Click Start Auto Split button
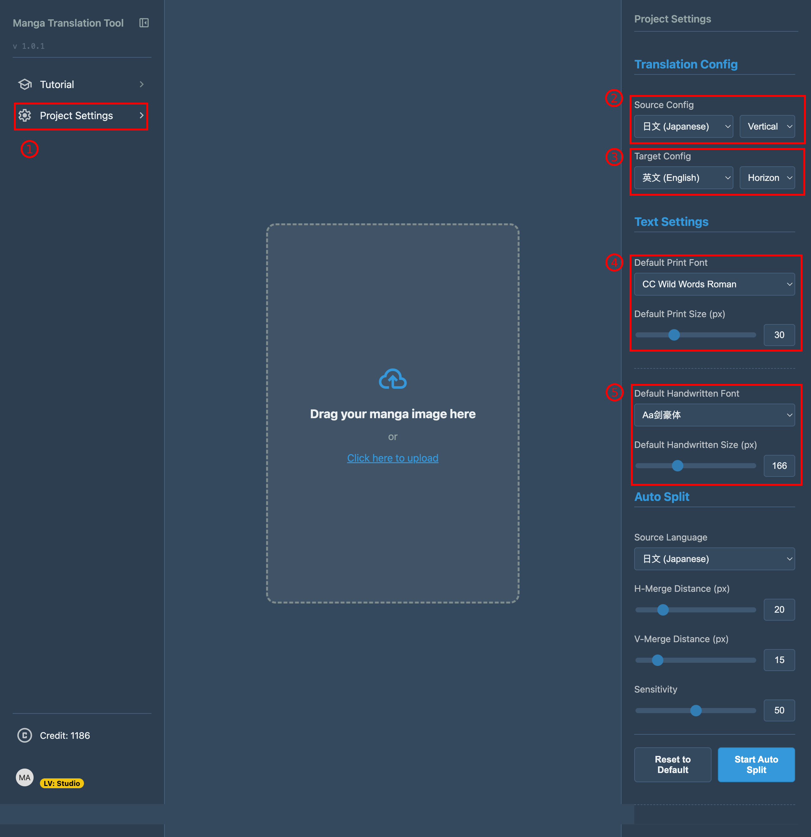The height and width of the screenshot is (837, 811). 756,765
